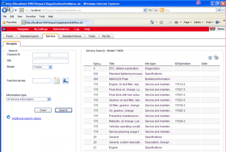
Task: Open the DTC, details explanation row
Action: [x=152, y=68]
